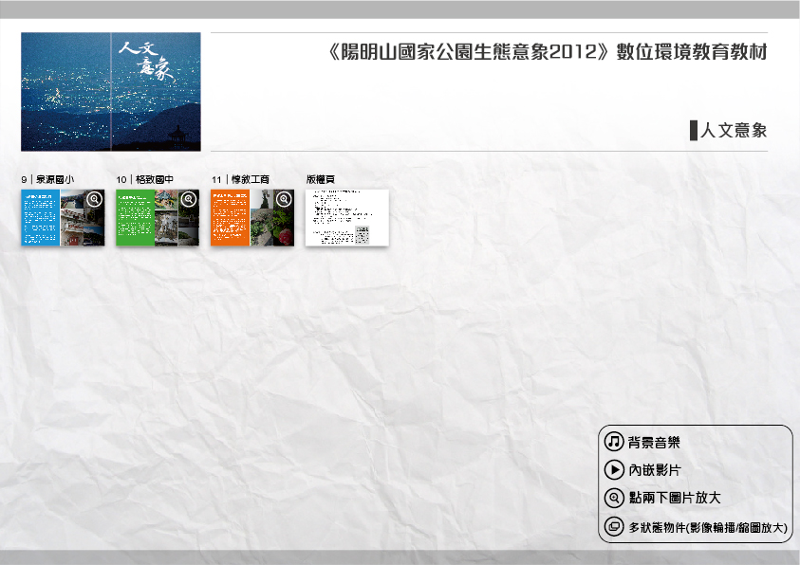Open page thumbnail 11 惇敘工商
This screenshot has height=565, width=800.
click(x=252, y=217)
